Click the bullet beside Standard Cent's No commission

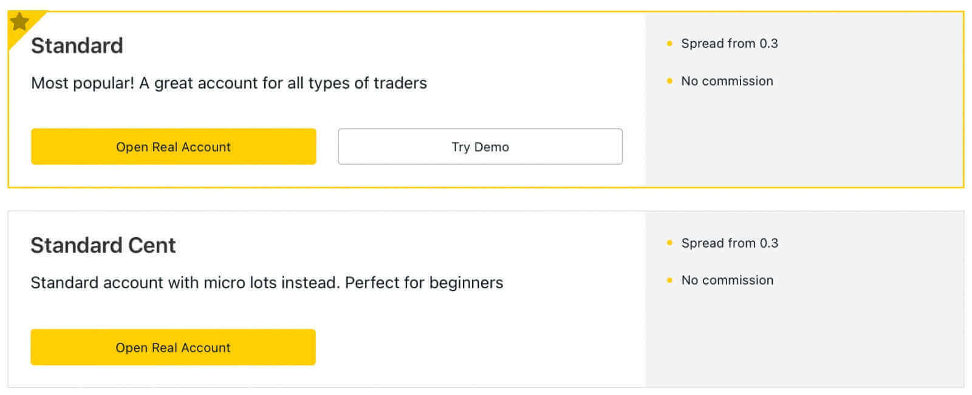669,280
